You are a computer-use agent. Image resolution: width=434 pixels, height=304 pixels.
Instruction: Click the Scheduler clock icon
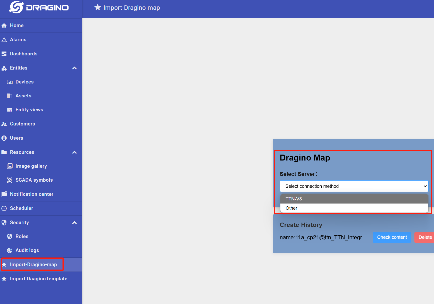point(4,208)
